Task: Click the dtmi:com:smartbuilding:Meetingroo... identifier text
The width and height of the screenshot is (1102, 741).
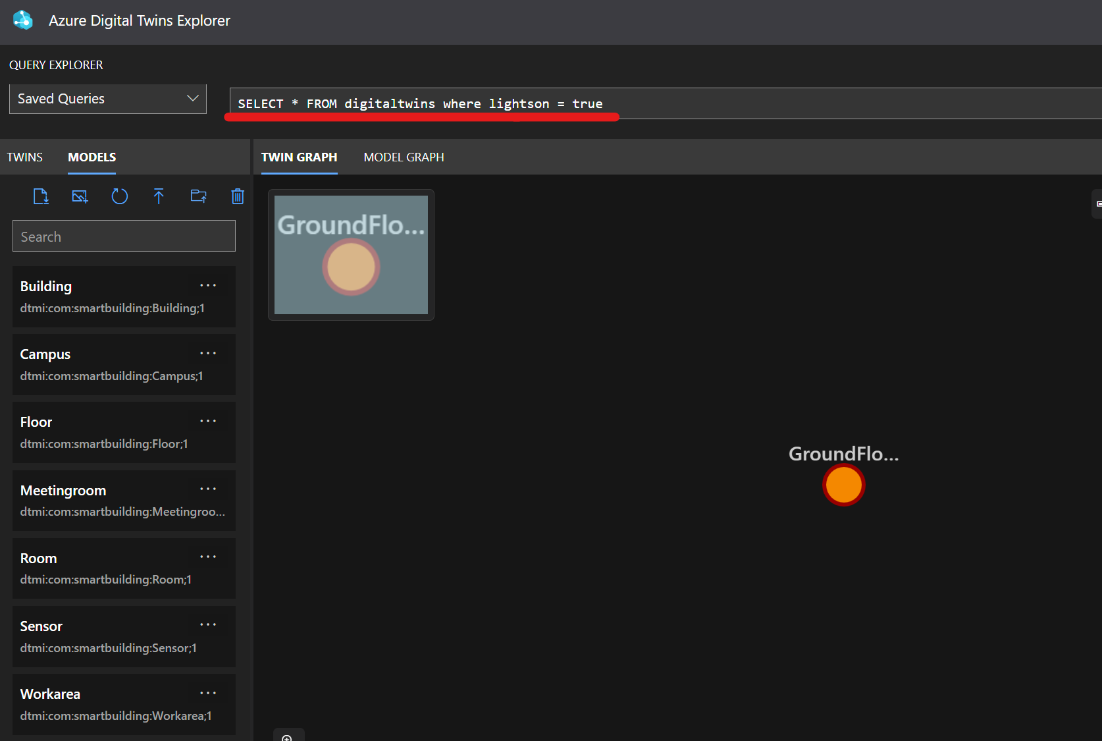Action: coord(122,512)
